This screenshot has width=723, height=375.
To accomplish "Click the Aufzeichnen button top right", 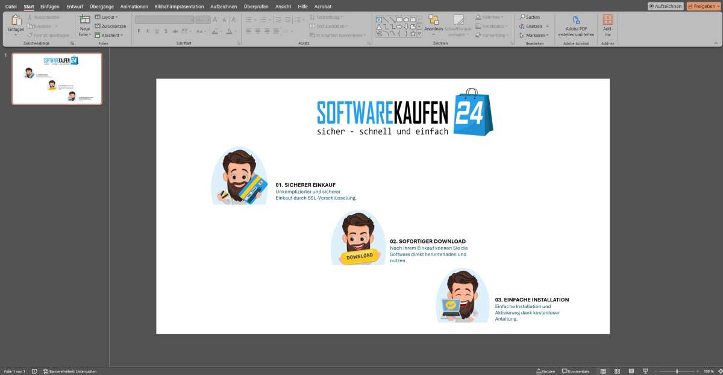I will [666, 6].
